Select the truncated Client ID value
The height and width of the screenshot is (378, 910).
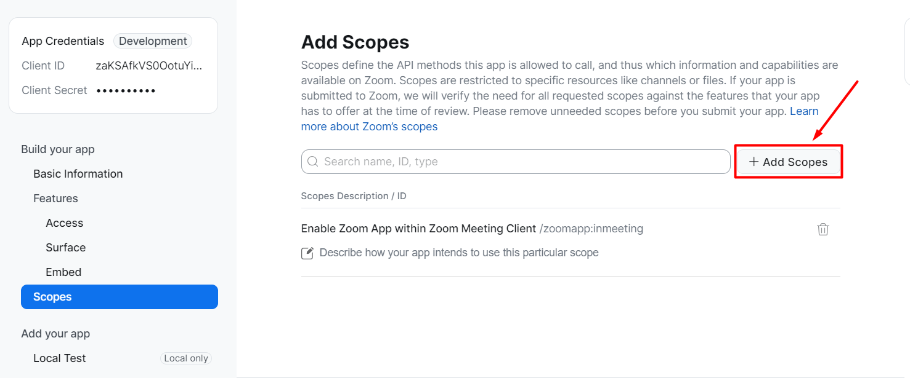(x=149, y=65)
